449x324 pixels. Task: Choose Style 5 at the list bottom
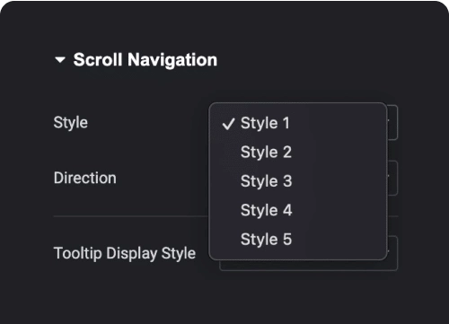click(298, 239)
